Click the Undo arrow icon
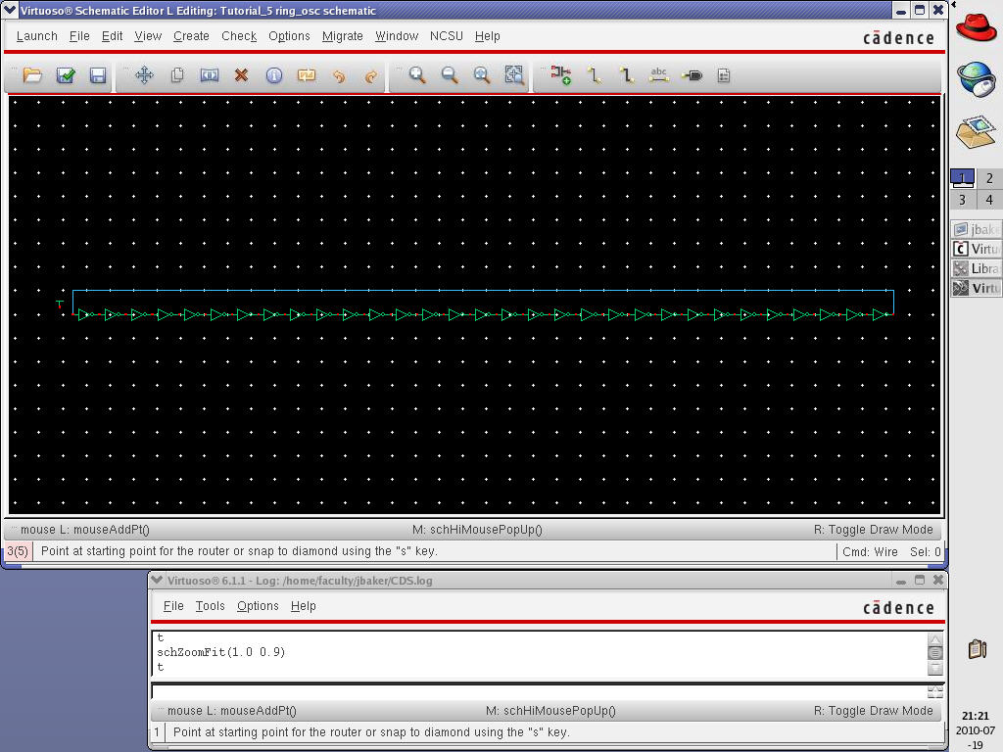 tap(339, 75)
